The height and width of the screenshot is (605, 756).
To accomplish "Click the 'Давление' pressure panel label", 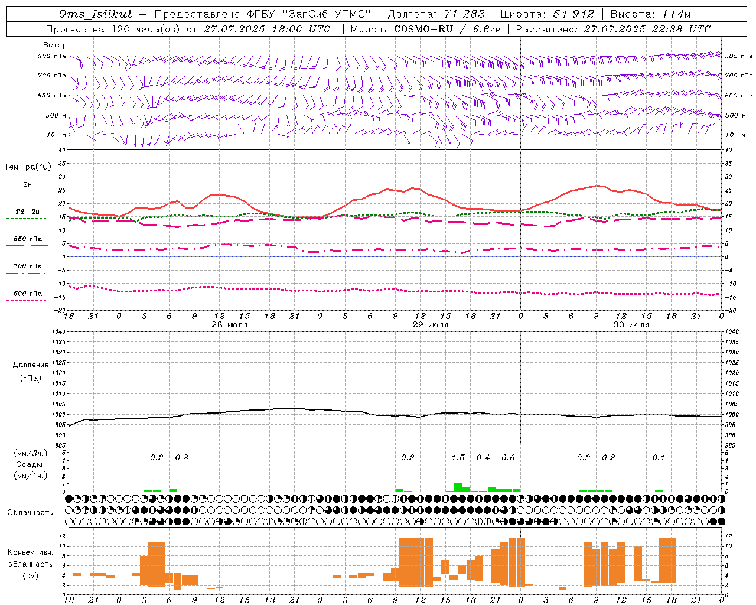I will pos(31,365).
